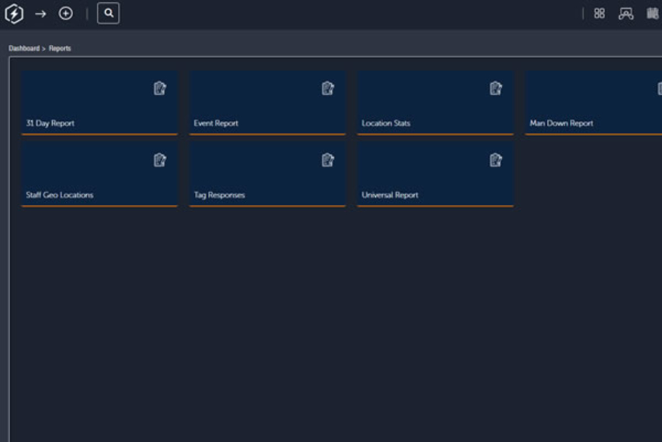This screenshot has width=662, height=442.
Task: Click the people group icon in top bar
Action: 625,13
